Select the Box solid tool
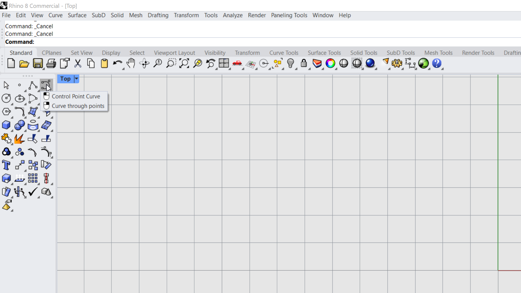The height and width of the screenshot is (293, 521). [x=6, y=125]
